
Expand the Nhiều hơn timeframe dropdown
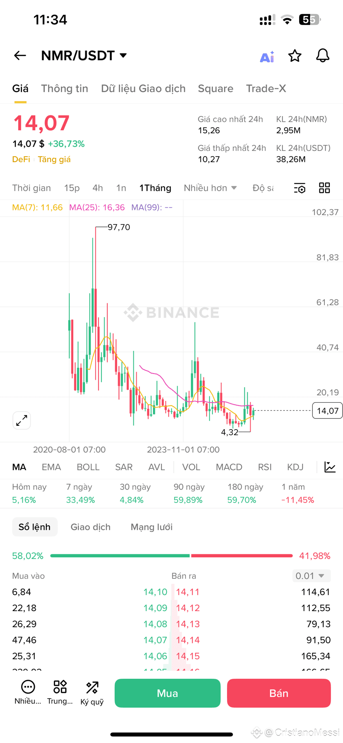pyautogui.click(x=210, y=188)
